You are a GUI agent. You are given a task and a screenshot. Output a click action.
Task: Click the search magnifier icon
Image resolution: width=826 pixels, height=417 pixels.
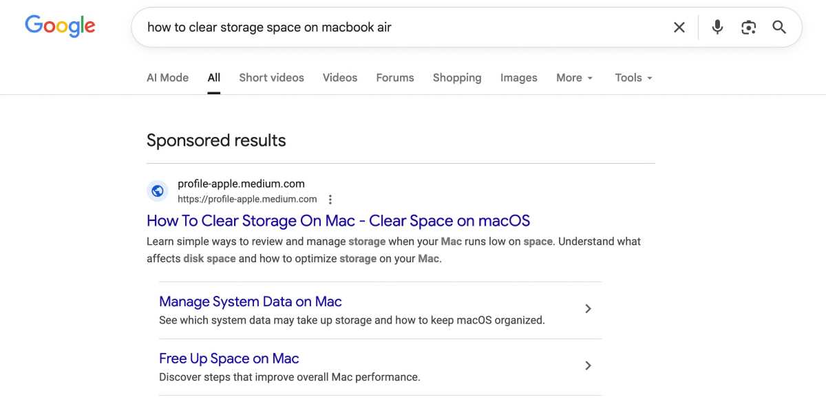(x=779, y=27)
